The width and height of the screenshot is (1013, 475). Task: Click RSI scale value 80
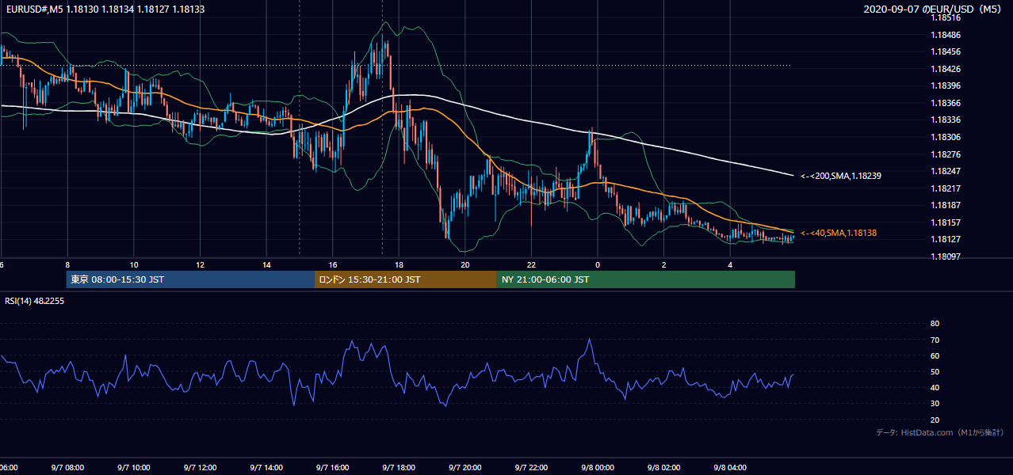(935, 324)
